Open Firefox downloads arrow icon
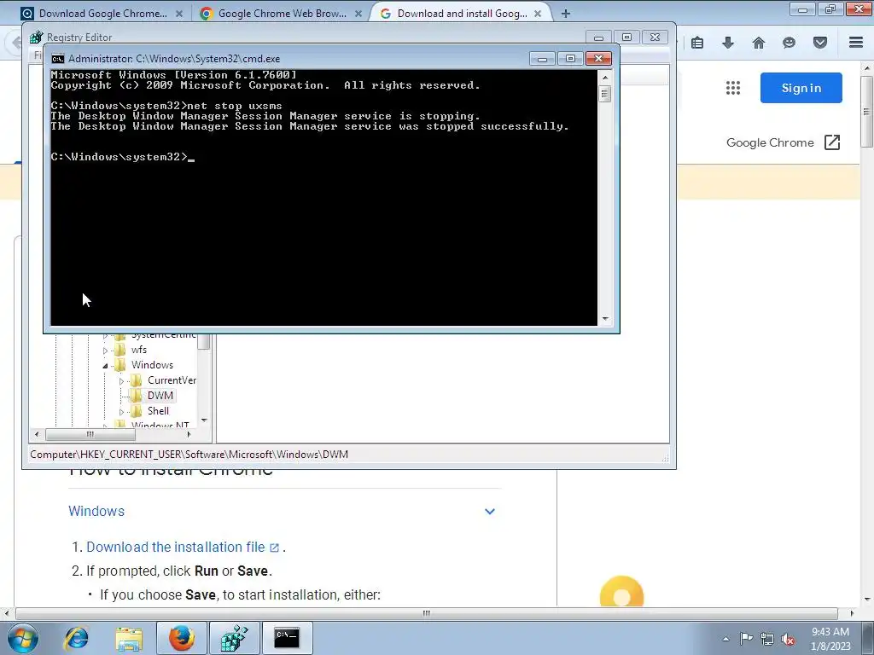This screenshot has width=874, height=655. click(728, 43)
